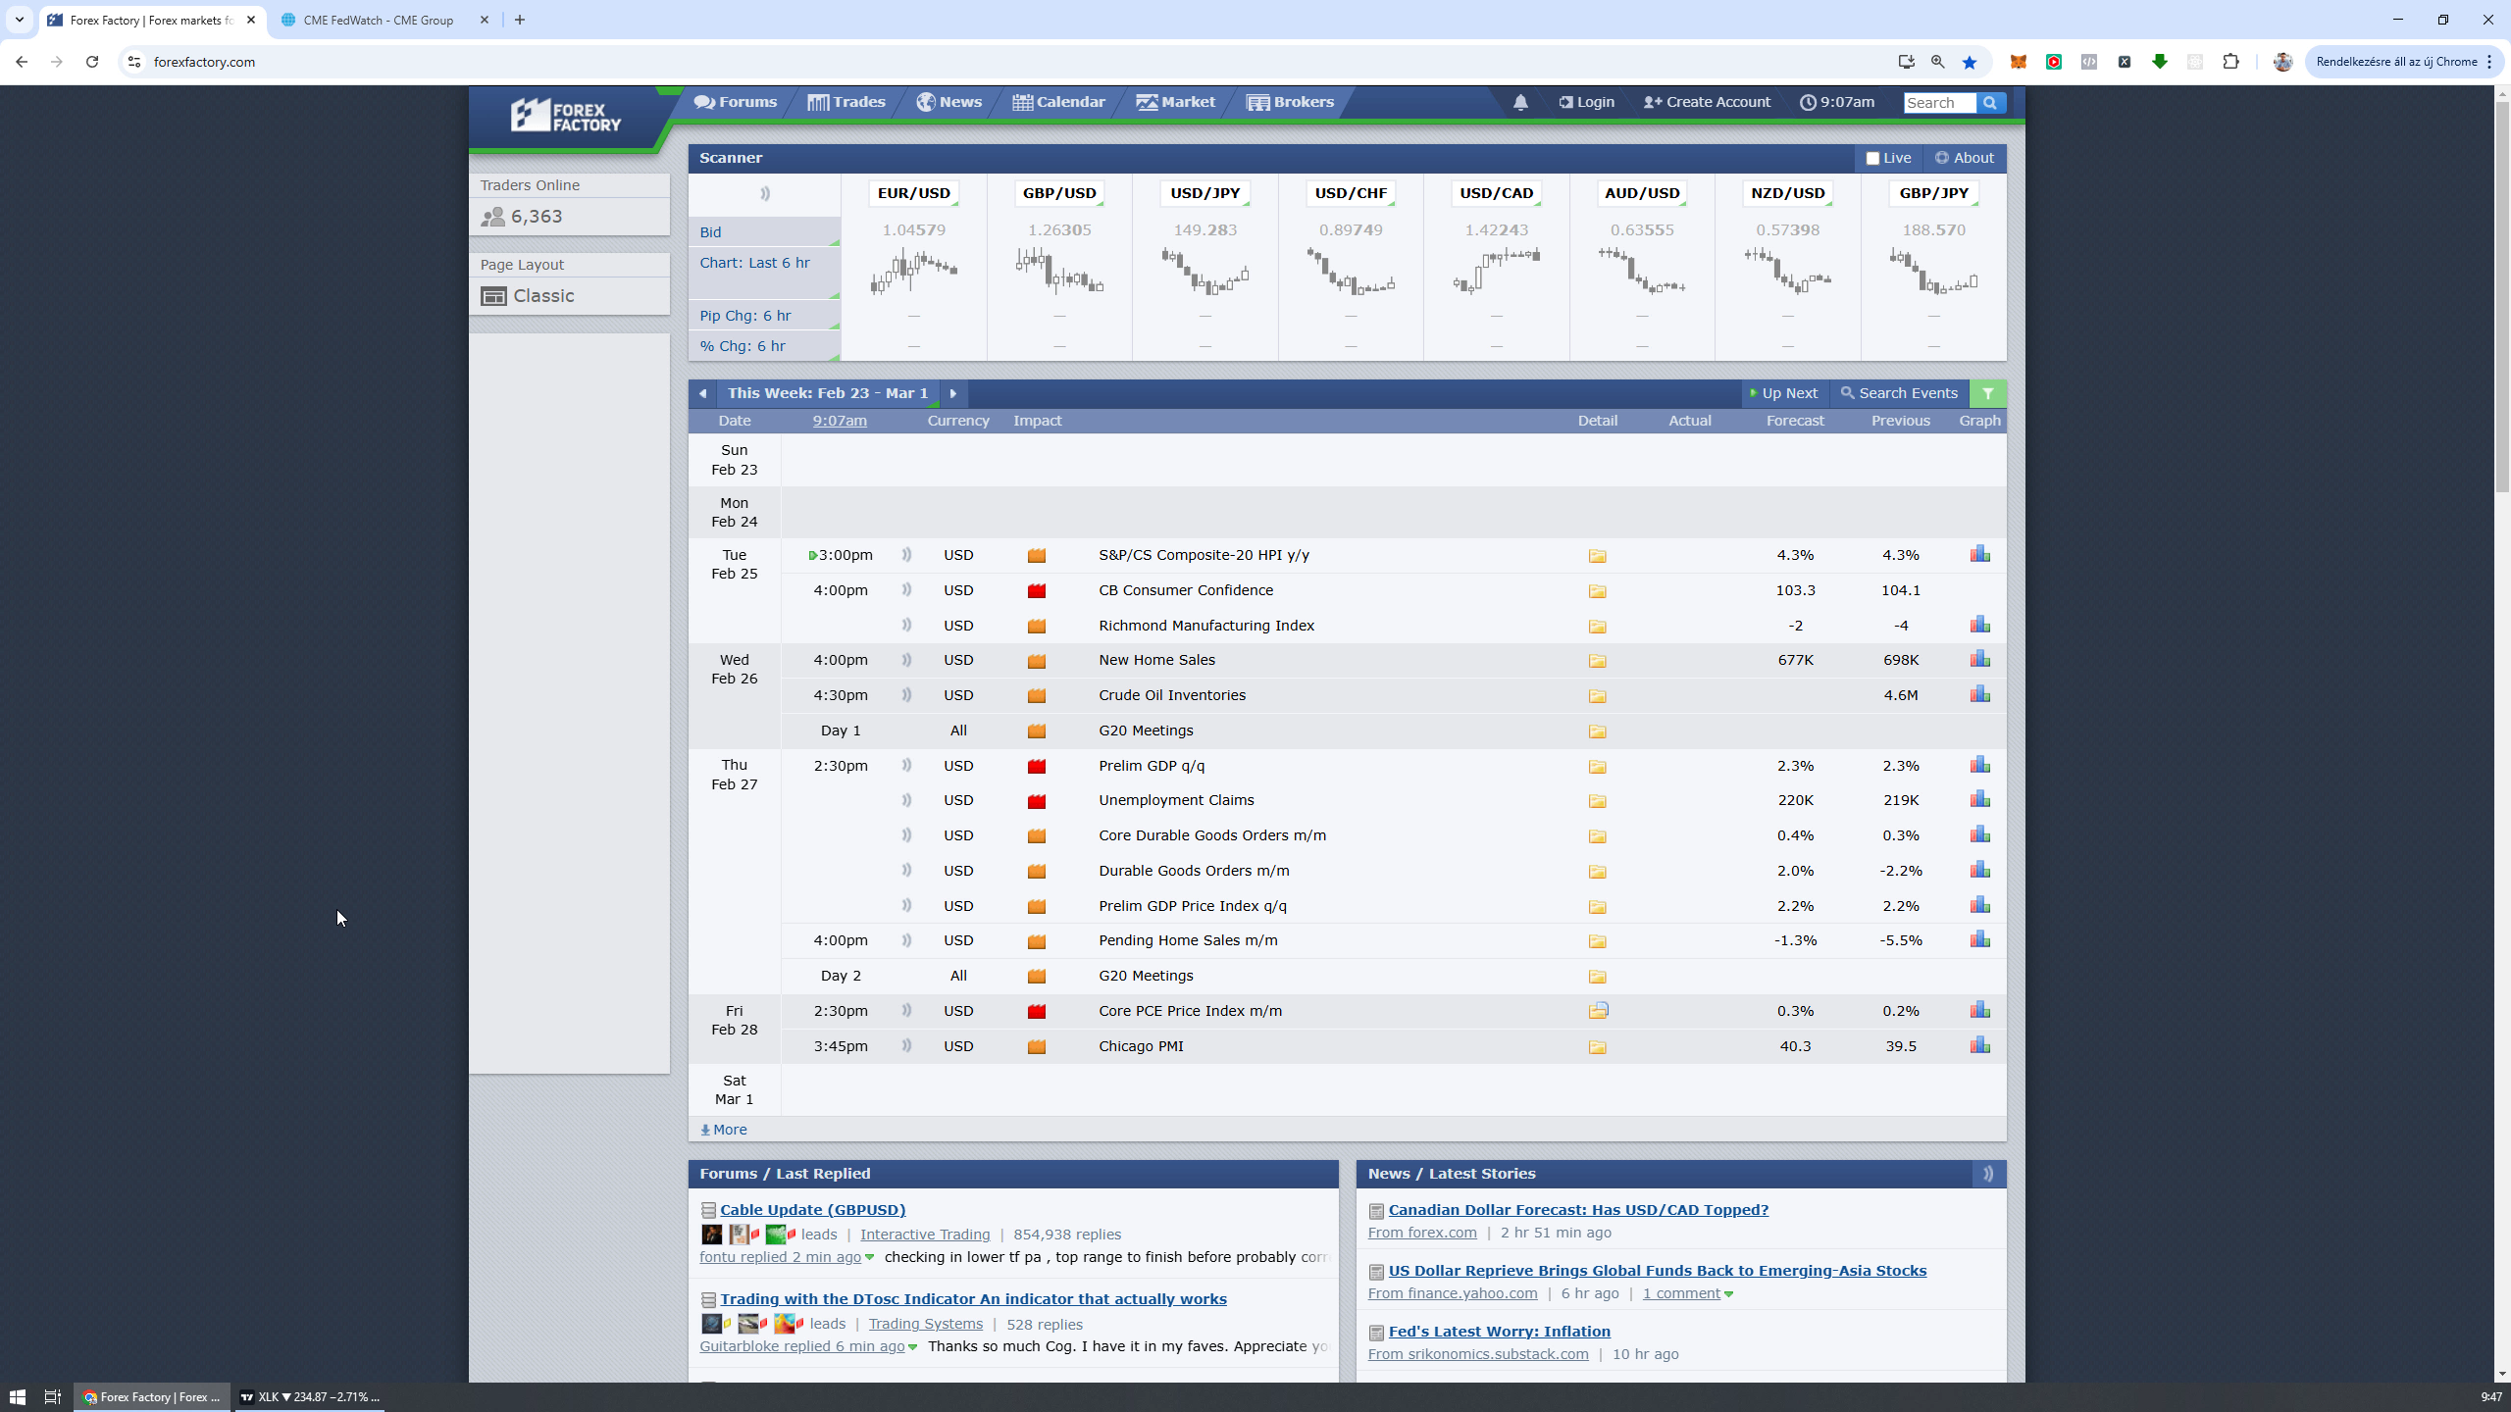
Task: Click the search magnifier button
Action: point(1990,103)
